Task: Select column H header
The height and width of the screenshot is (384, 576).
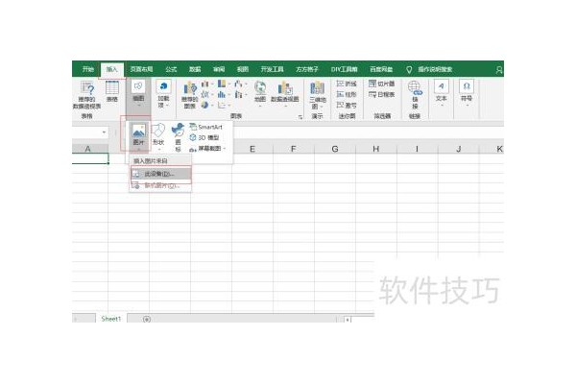Action: pyautogui.click(x=375, y=149)
